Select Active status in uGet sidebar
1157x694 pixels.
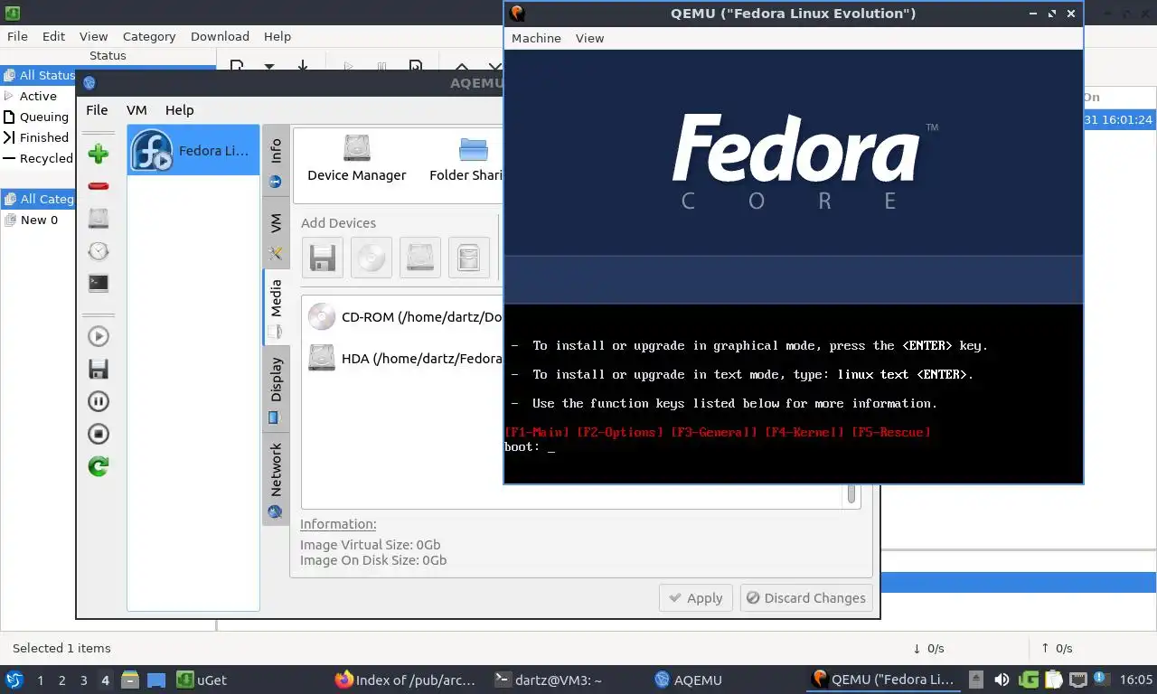pos(39,96)
